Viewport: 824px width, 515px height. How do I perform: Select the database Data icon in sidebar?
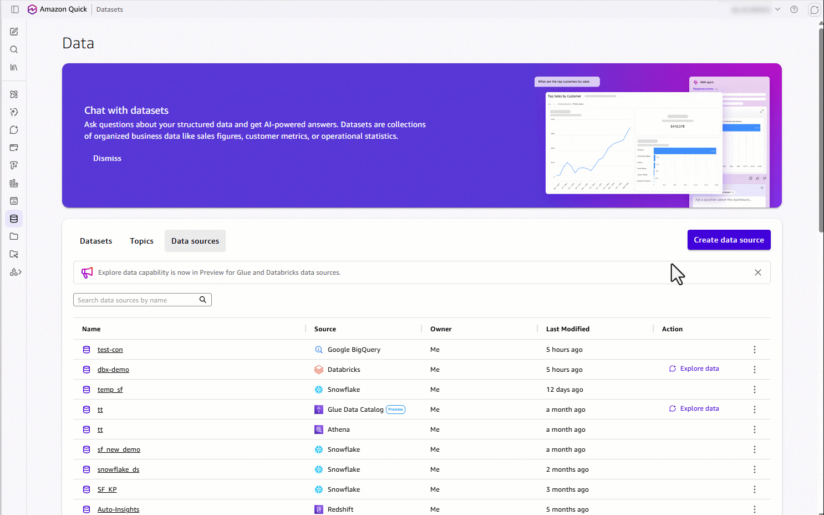tap(14, 219)
